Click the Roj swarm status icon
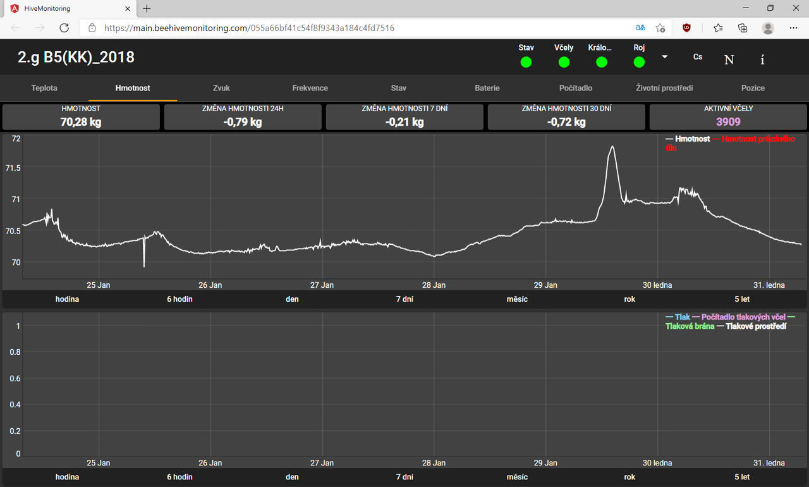809x487 pixels. click(638, 62)
